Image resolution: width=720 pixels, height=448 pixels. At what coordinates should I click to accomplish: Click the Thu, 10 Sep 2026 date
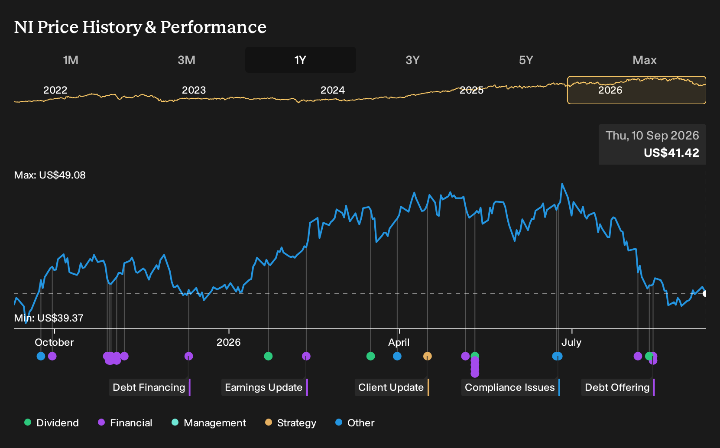(x=652, y=136)
